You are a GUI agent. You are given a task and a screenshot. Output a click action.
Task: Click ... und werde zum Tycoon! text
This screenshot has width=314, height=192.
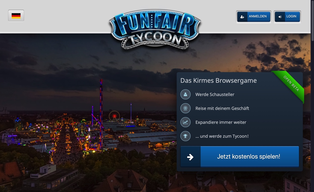point(222,136)
